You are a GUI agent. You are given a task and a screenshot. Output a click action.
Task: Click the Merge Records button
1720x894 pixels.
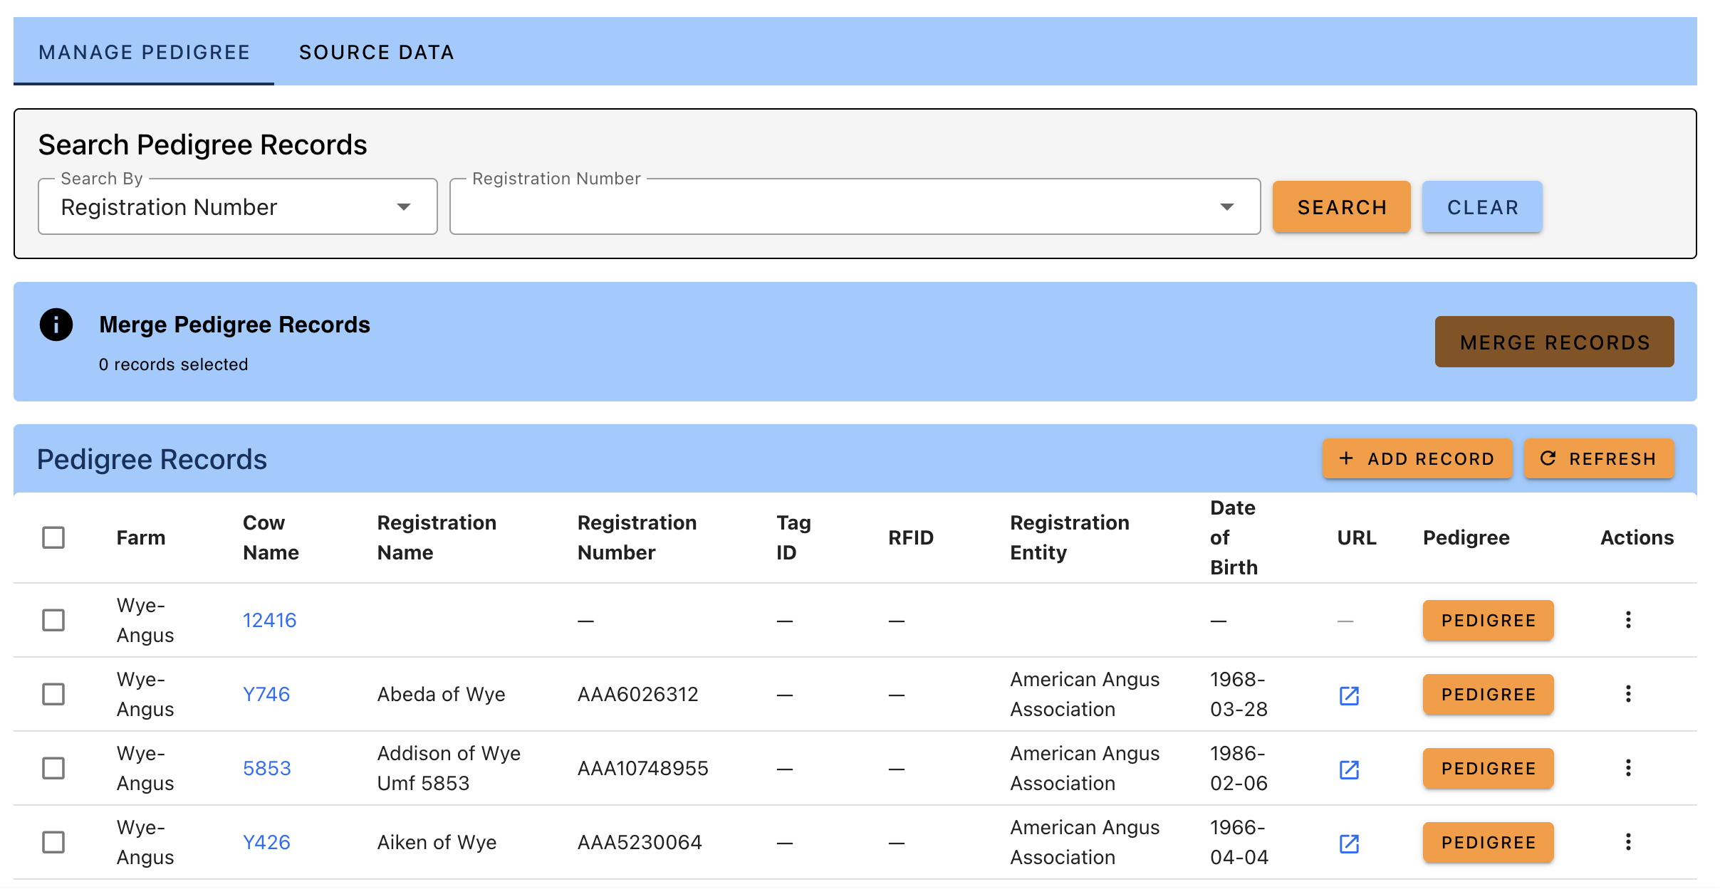tap(1554, 342)
